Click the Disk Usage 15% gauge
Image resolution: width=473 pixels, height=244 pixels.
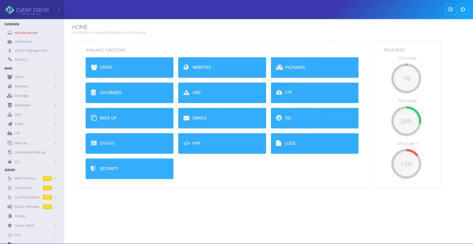coord(406,164)
